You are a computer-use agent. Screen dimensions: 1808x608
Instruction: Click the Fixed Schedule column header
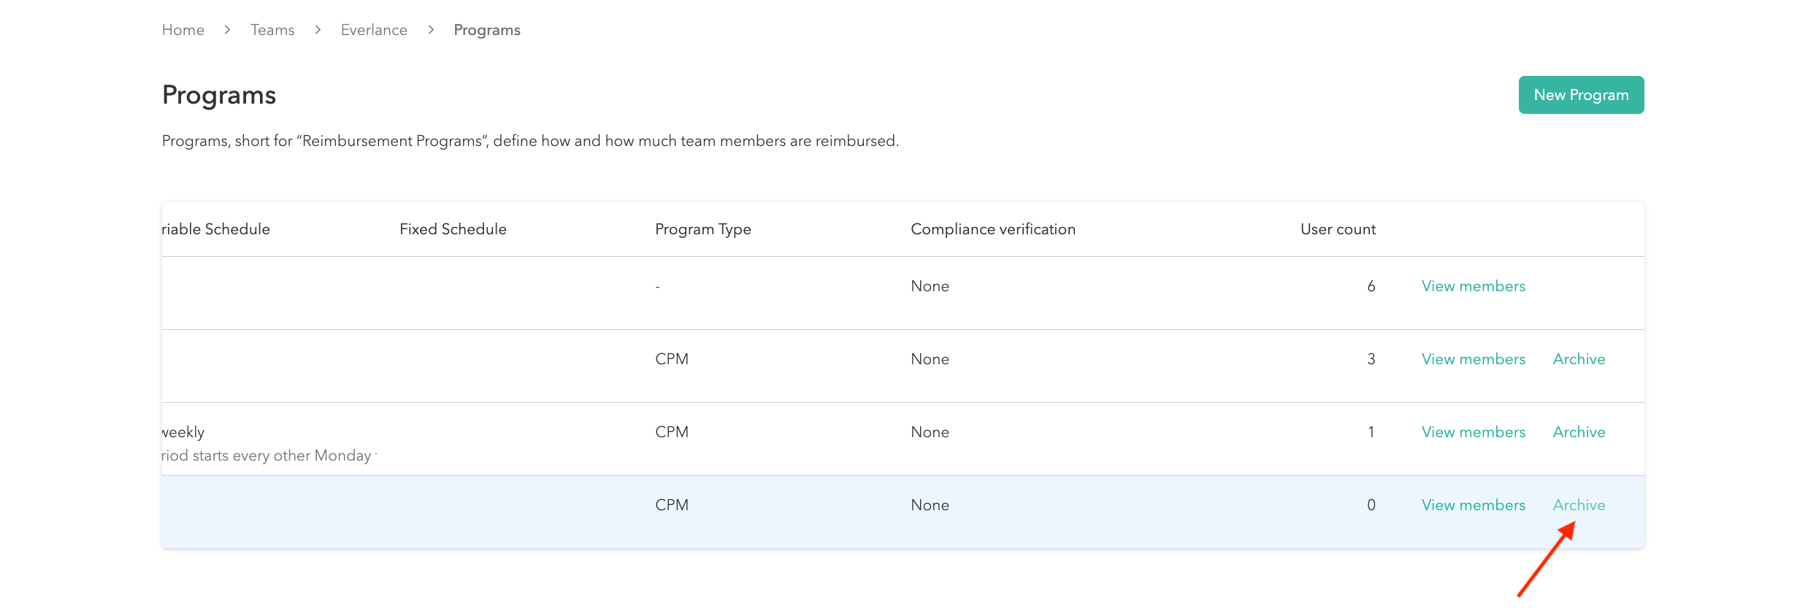pyautogui.click(x=453, y=229)
